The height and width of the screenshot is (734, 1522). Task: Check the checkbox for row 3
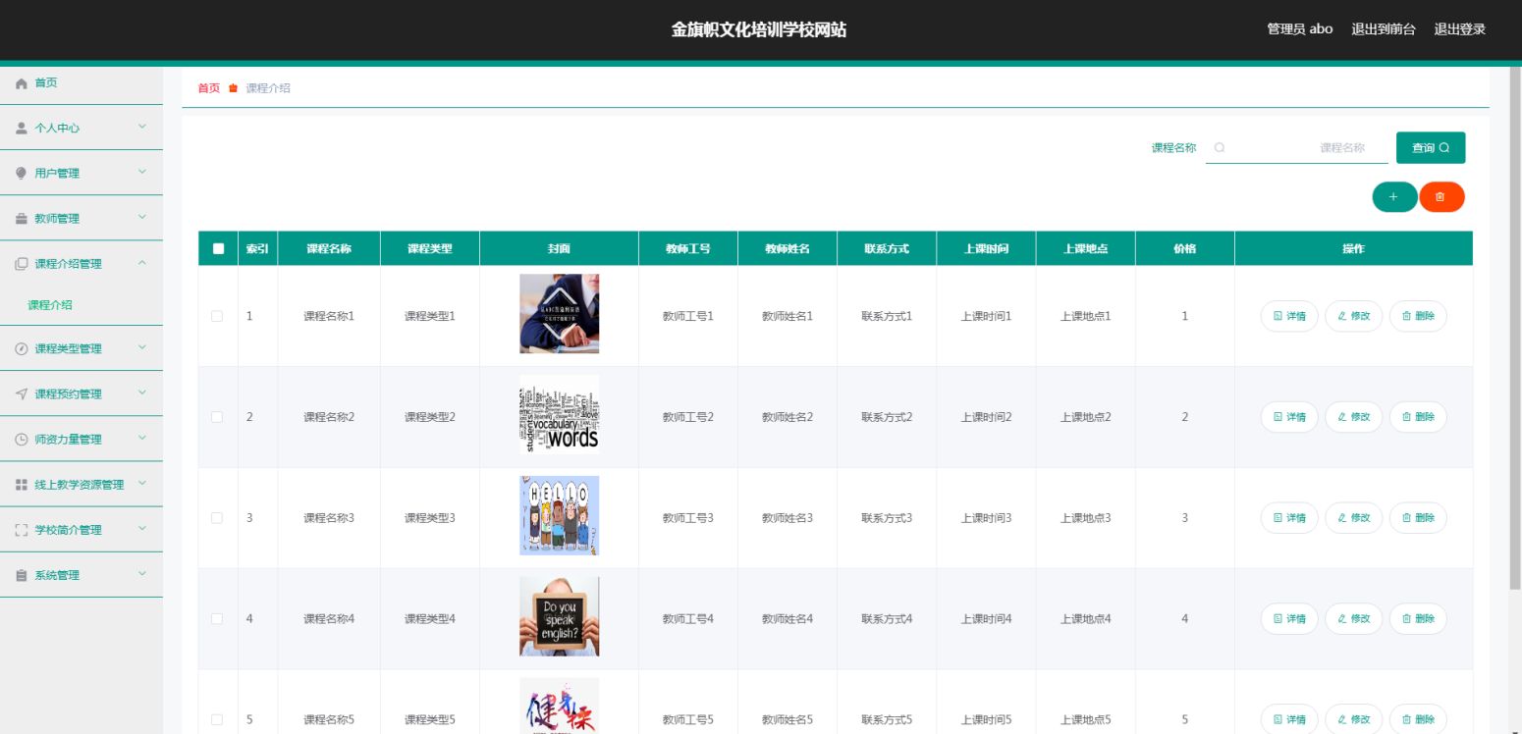[217, 517]
